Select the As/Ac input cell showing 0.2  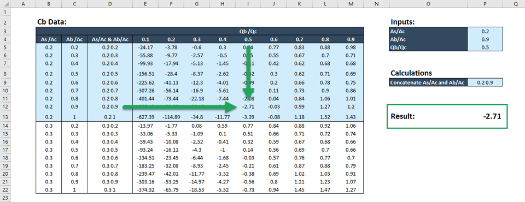[485, 31]
